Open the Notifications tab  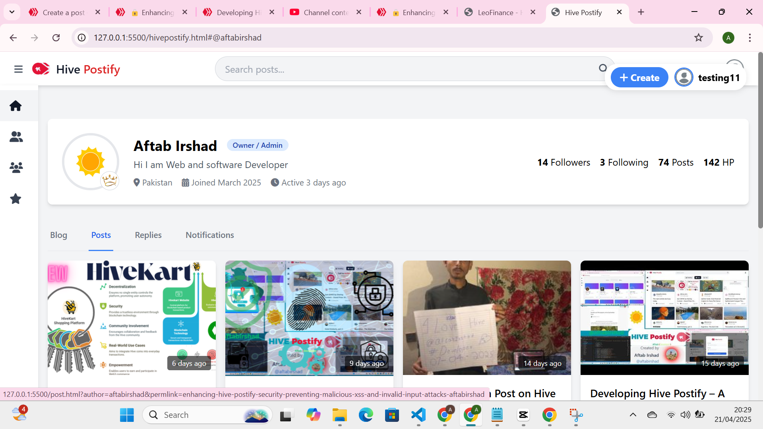[210, 235]
